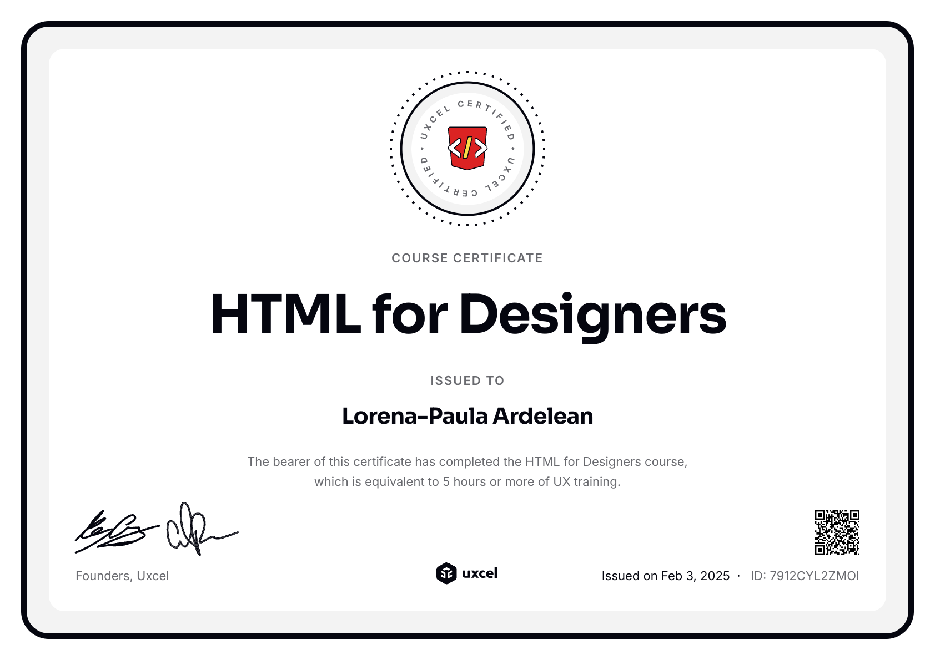
Task: Click the second founder signature
Action: pos(197,530)
